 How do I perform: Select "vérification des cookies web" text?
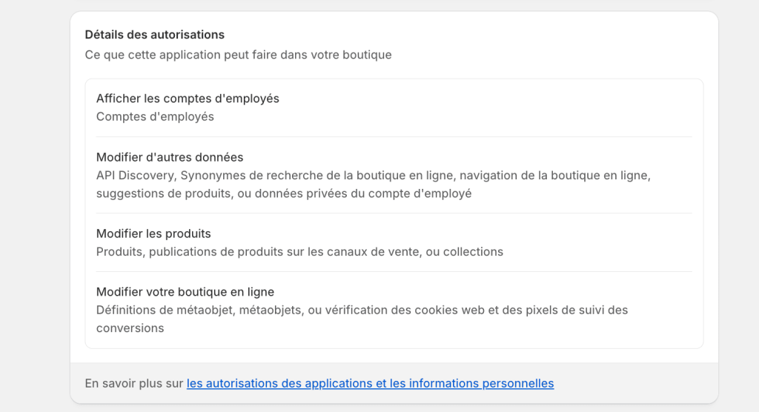(x=397, y=310)
